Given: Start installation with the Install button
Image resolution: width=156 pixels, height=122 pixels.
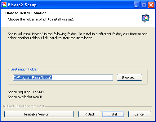Looking at the screenshot, I should [x=113, y=114].
